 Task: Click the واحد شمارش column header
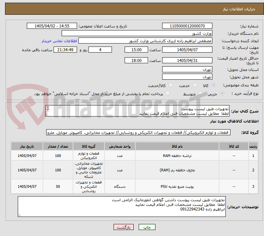coord(120,146)
